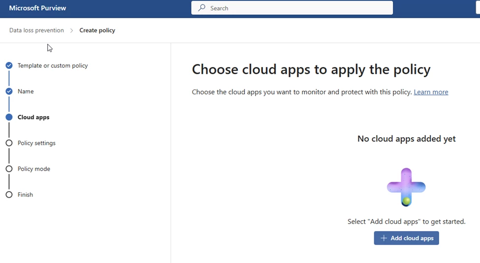
Task: Select the Template or custom policy step label
Action: click(53, 65)
